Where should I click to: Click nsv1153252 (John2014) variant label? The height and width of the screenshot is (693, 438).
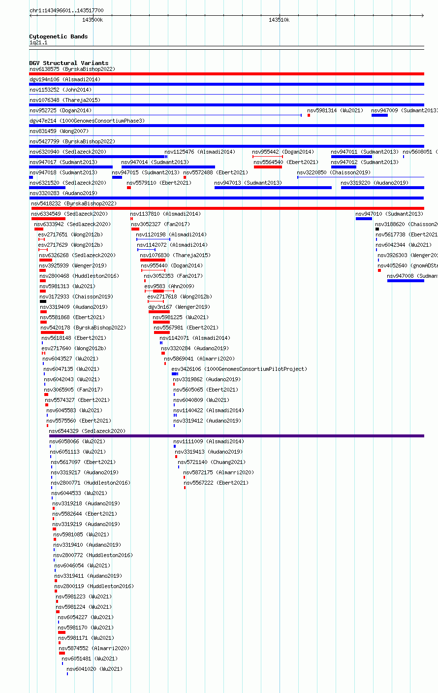(61, 90)
